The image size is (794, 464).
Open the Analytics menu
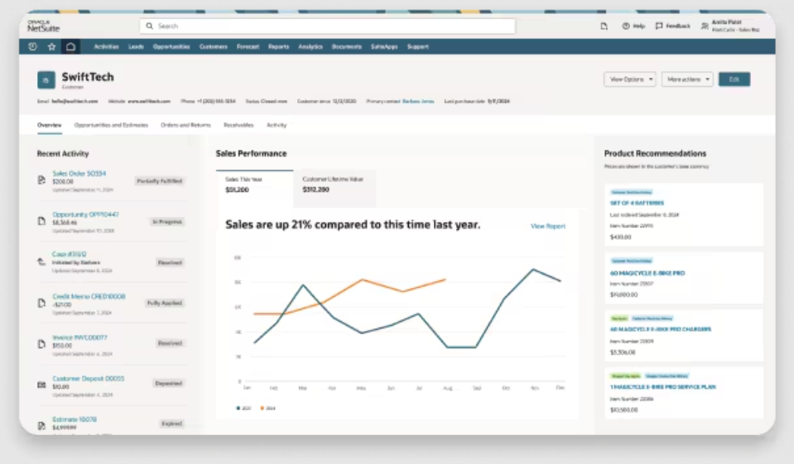coord(310,46)
